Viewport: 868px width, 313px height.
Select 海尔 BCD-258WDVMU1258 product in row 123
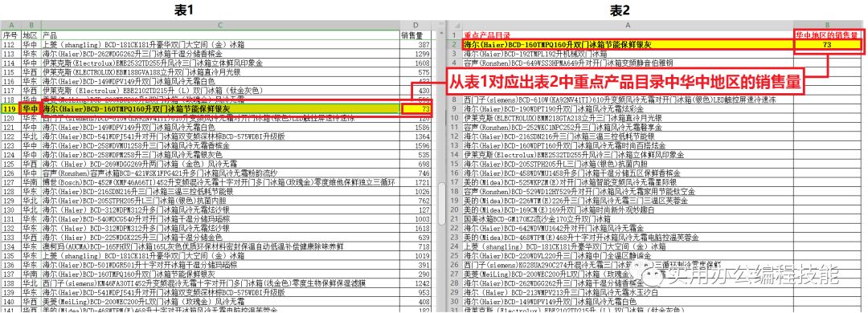tap(219, 145)
